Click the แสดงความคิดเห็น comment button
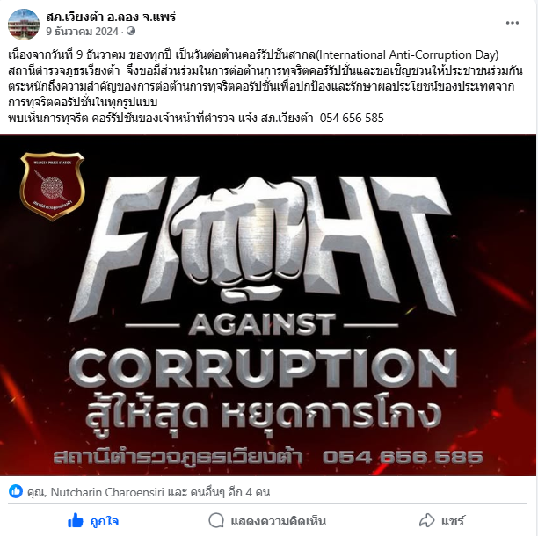 click(267, 520)
